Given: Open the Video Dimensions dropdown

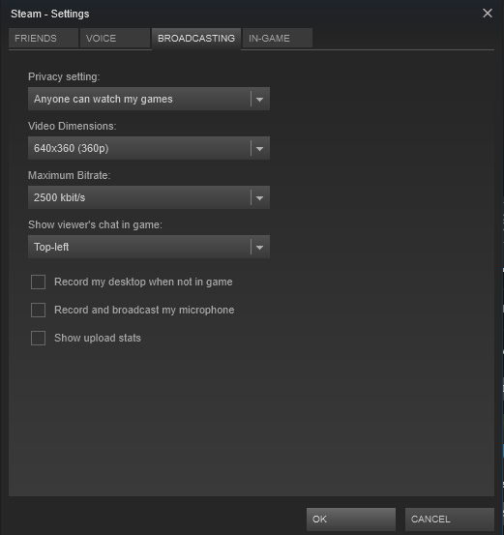Looking at the screenshot, I should click(149, 148).
